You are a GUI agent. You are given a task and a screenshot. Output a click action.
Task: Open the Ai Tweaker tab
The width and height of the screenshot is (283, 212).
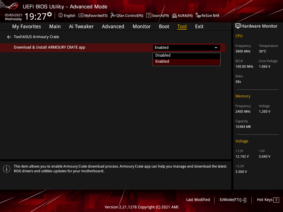(x=81, y=26)
